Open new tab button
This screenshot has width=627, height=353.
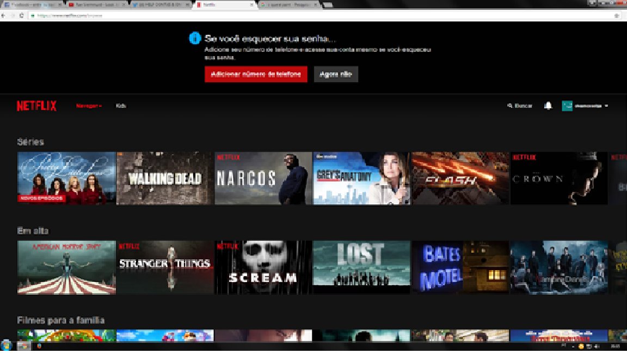(x=328, y=5)
